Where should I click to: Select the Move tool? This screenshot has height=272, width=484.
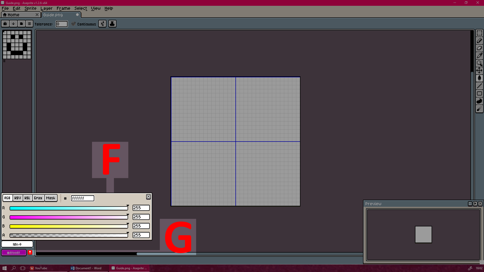click(x=479, y=71)
